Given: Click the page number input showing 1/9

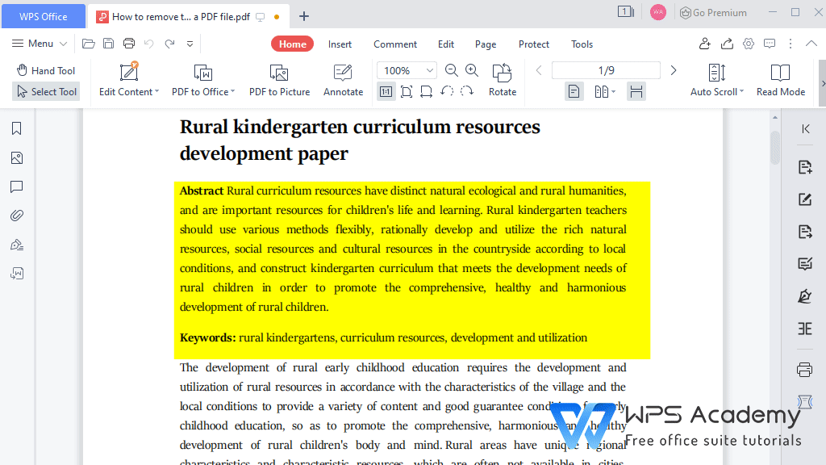Looking at the screenshot, I should pyautogui.click(x=606, y=70).
